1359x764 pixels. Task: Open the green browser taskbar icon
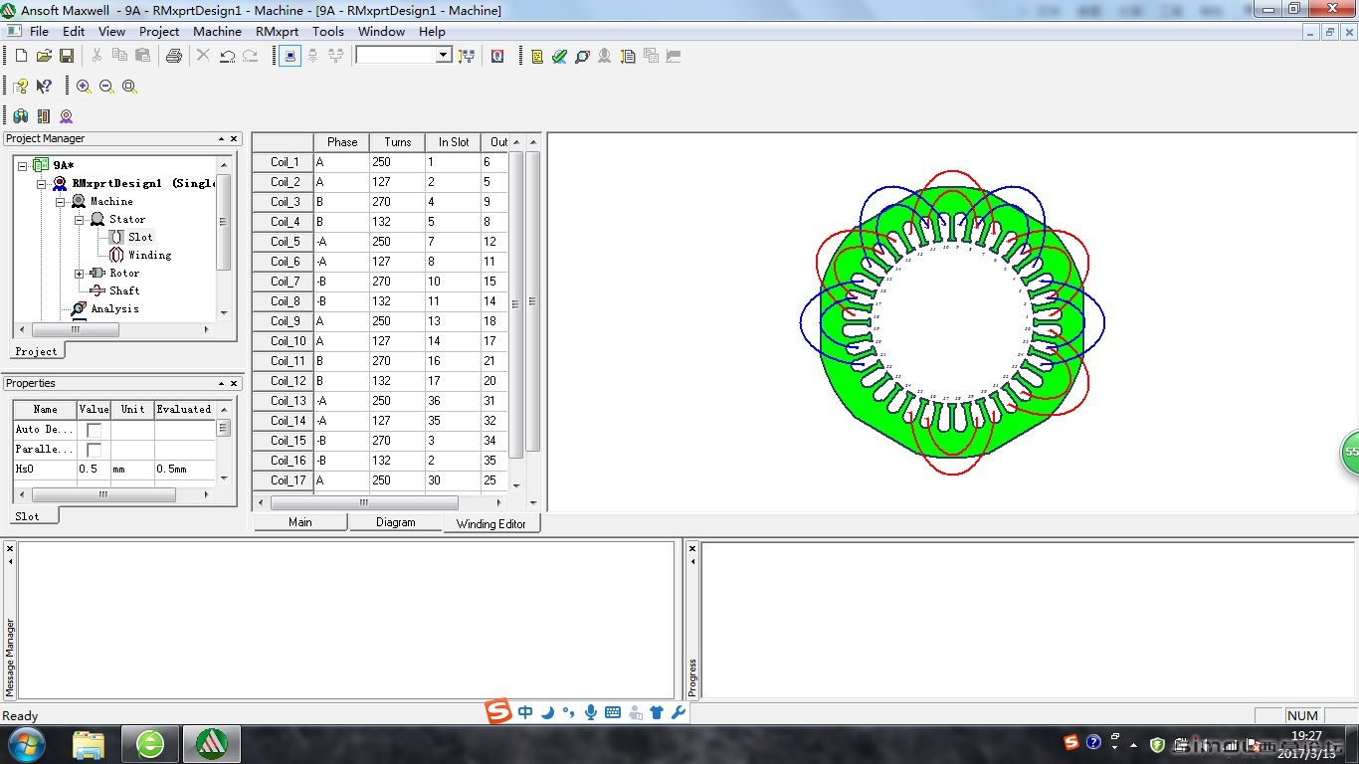coord(150,744)
